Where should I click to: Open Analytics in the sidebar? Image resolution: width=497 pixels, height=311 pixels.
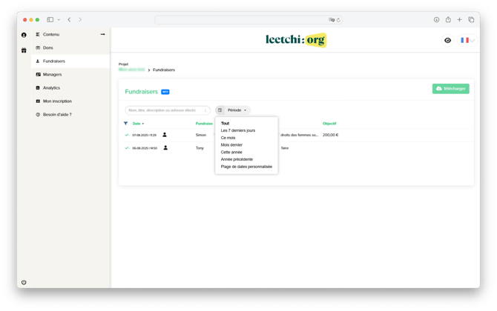coord(51,88)
